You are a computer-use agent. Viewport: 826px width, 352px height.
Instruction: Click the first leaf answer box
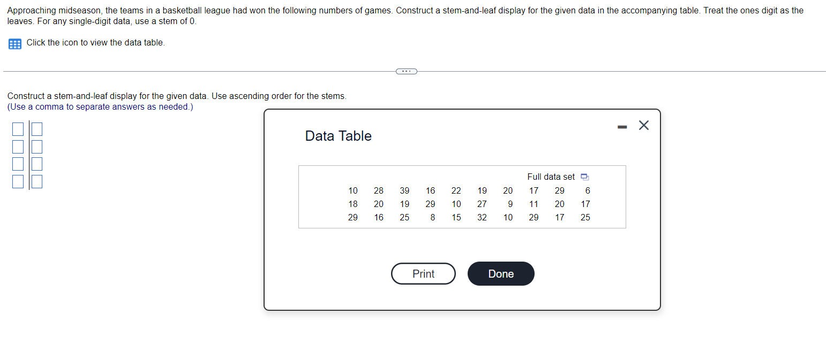36,129
